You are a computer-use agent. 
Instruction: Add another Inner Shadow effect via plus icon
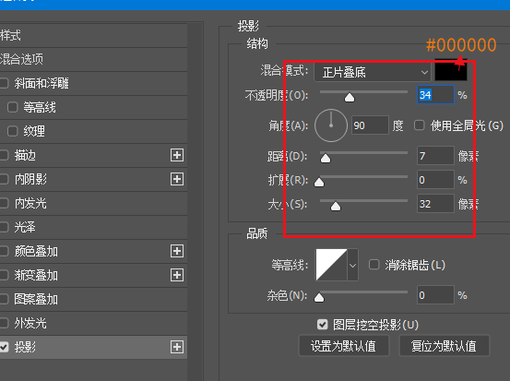(x=177, y=179)
